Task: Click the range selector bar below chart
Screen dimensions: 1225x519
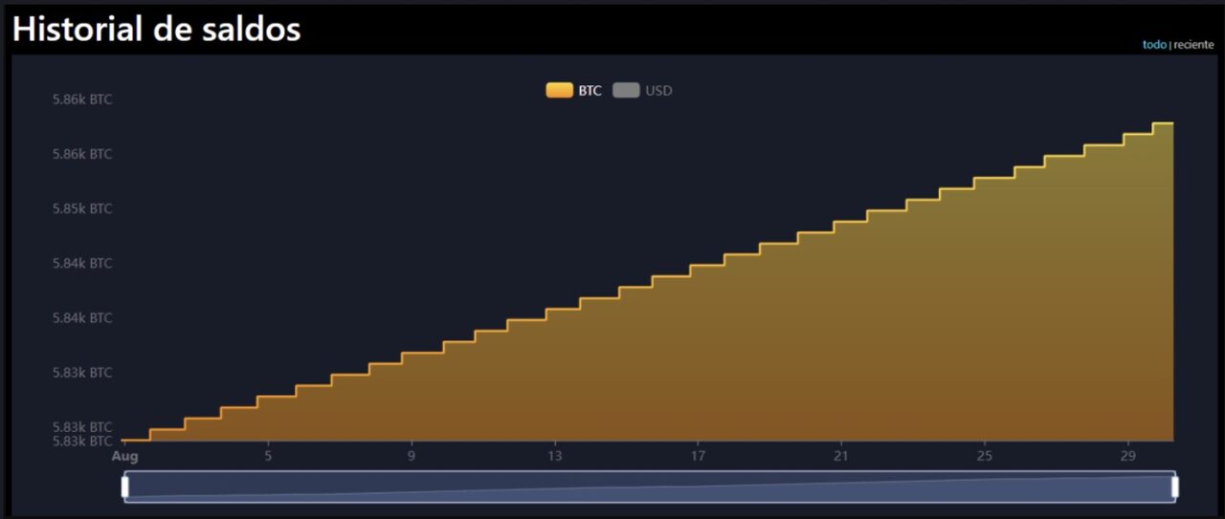Action: point(650,487)
